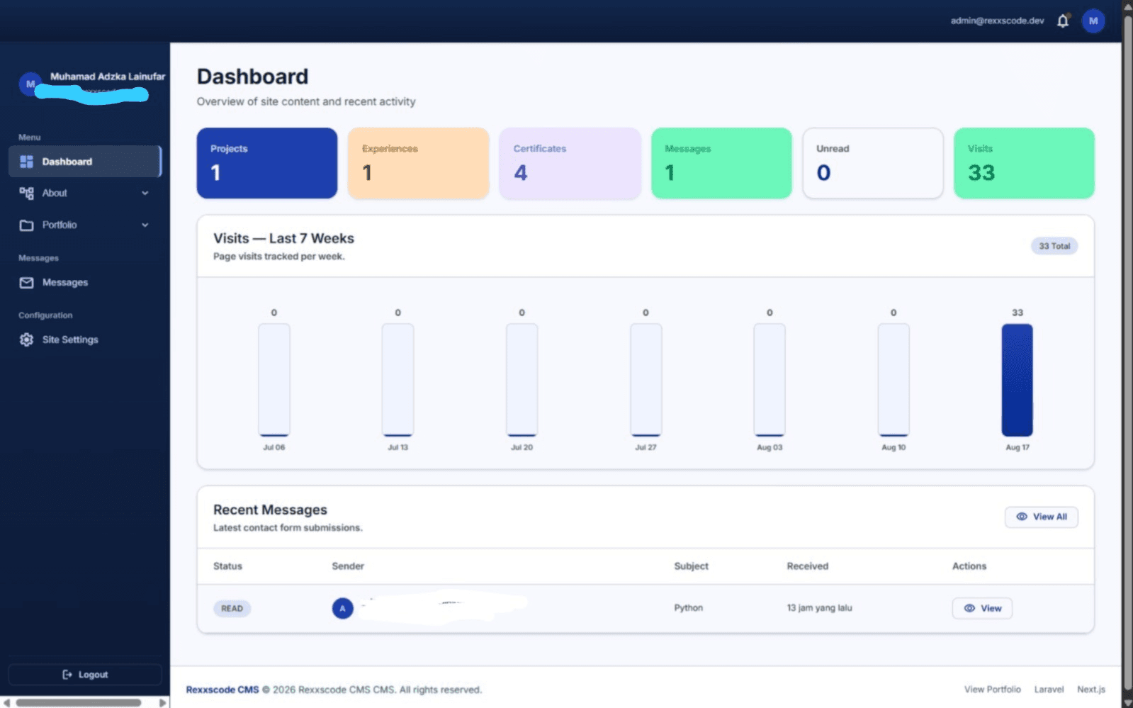
Task: Click View All recent messages
Action: [x=1041, y=517]
